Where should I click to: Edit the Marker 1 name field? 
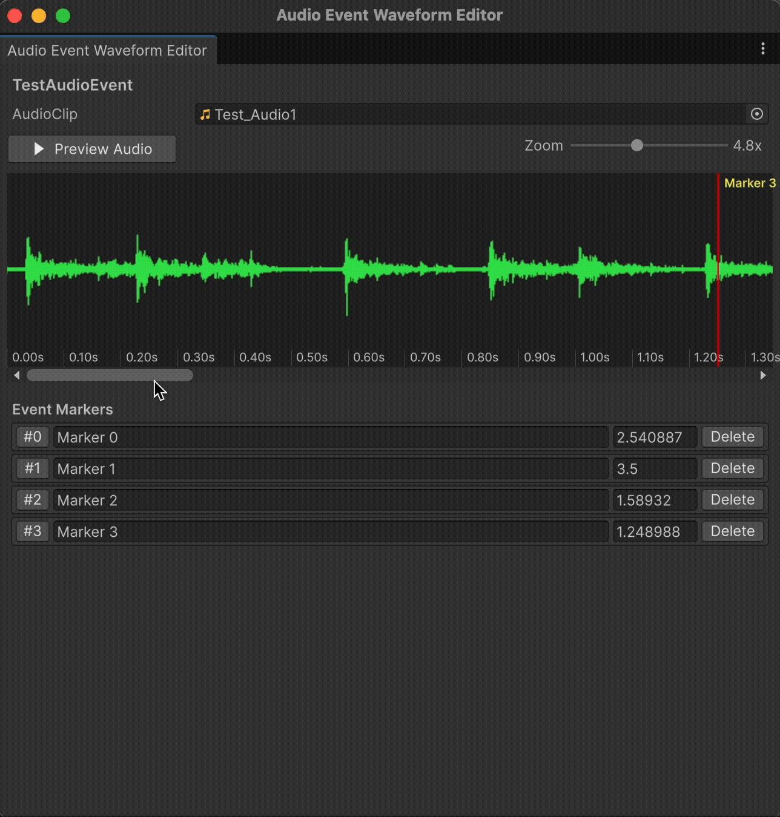331,468
